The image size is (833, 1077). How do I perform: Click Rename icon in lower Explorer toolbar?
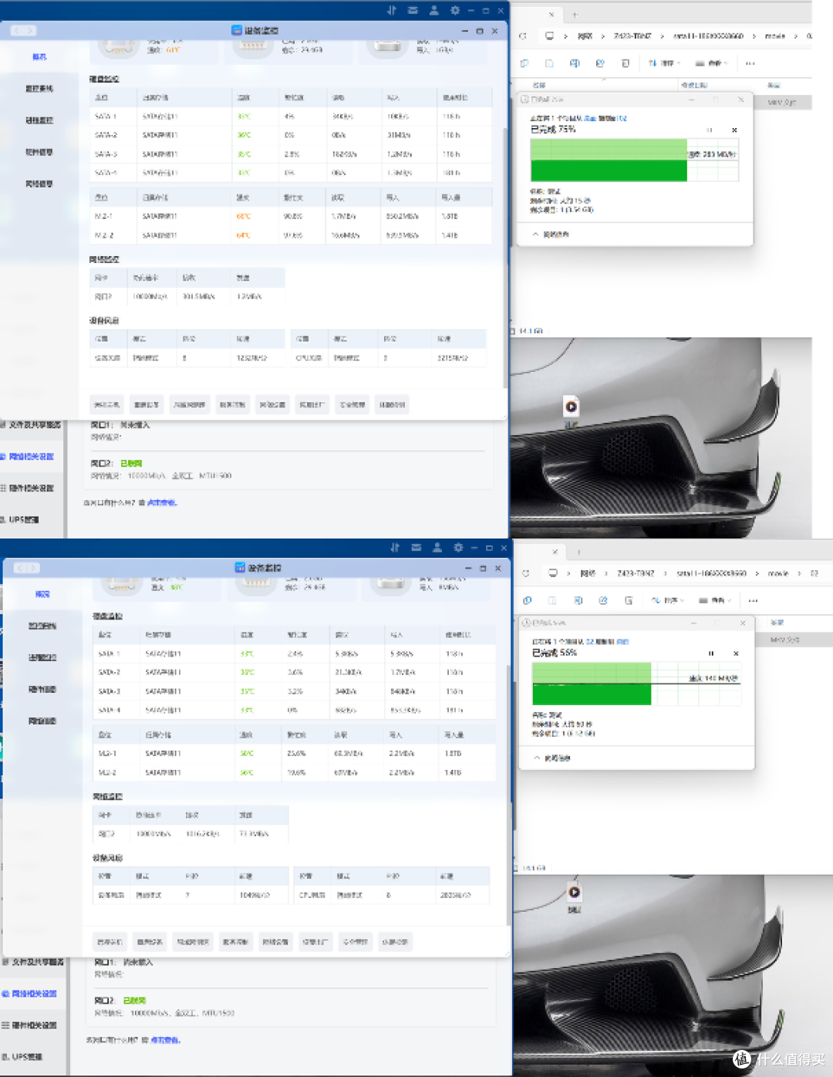pos(578,600)
